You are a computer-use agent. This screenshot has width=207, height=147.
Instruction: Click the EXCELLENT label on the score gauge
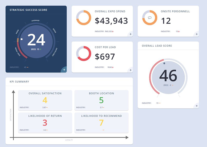point(55,52)
